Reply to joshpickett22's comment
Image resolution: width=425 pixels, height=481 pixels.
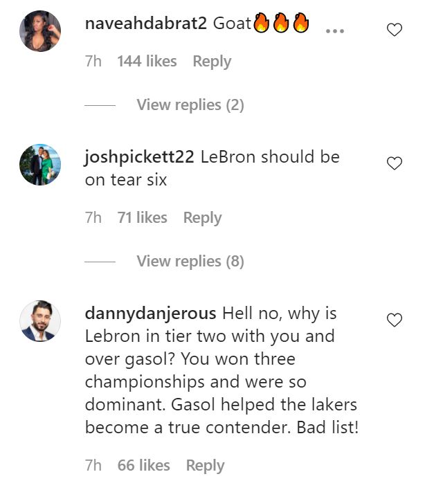202,218
